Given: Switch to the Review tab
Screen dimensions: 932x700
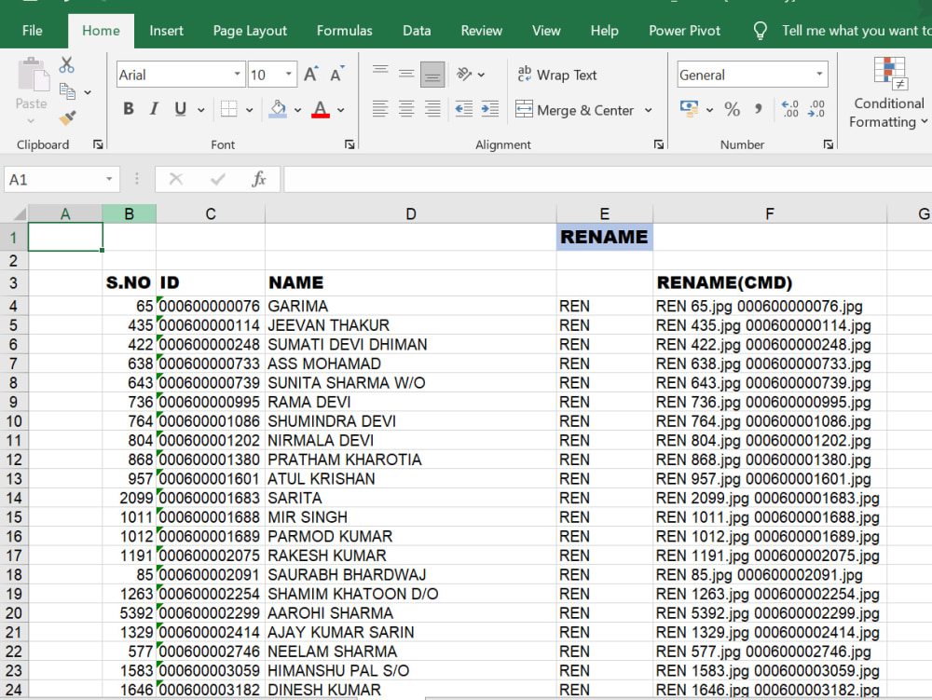Looking at the screenshot, I should tap(482, 31).
